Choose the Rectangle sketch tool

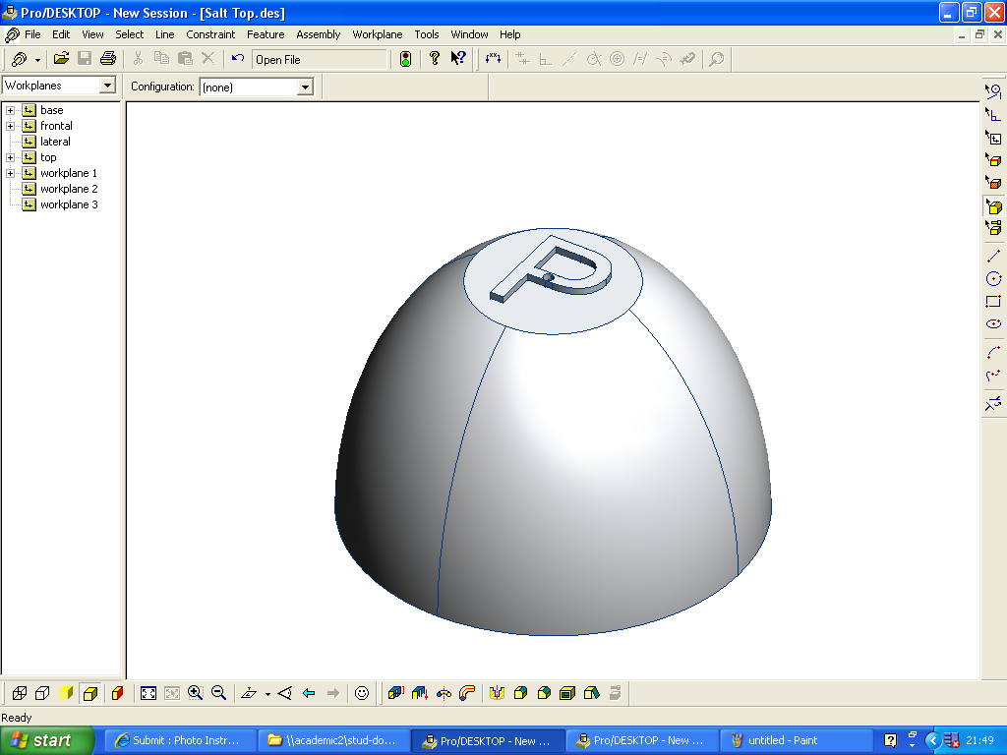pos(993,302)
